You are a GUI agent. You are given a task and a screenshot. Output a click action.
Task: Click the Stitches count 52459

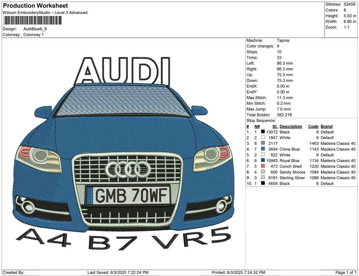(349, 4)
